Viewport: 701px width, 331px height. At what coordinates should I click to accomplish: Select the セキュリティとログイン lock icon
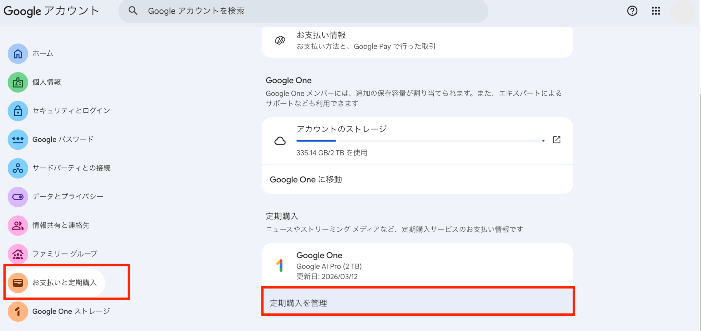[18, 111]
